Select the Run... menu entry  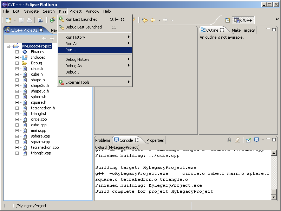click(x=71, y=50)
